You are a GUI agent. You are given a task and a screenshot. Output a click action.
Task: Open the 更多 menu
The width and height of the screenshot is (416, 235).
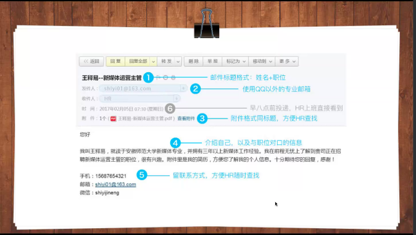(x=287, y=62)
